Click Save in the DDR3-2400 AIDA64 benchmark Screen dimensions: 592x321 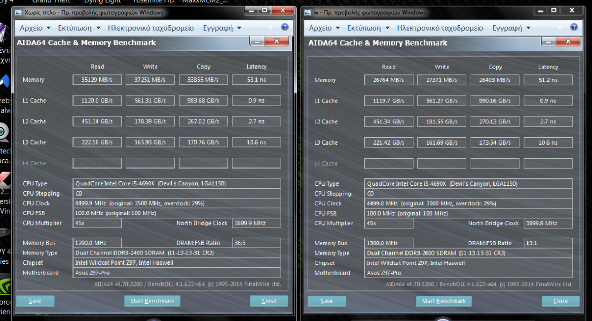[35, 301]
